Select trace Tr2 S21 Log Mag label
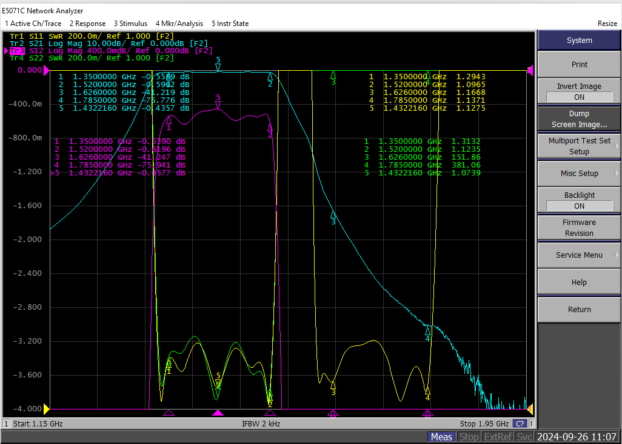 [109, 43]
